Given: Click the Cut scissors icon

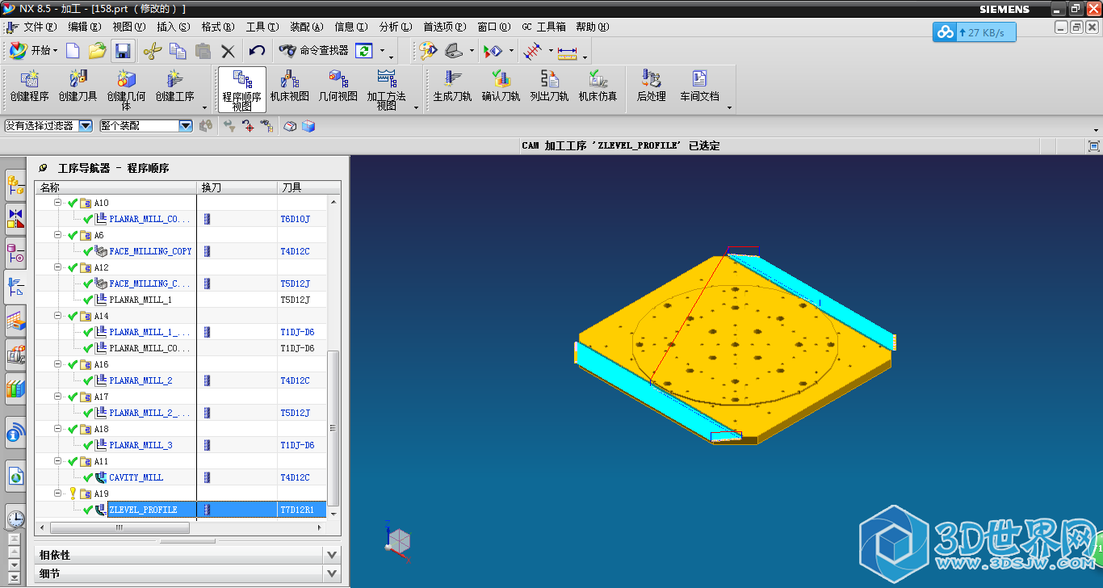Looking at the screenshot, I should [151, 51].
